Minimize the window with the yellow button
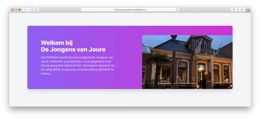Image resolution: width=260 pixels, height=119 pixels. [x=16, y=10]
